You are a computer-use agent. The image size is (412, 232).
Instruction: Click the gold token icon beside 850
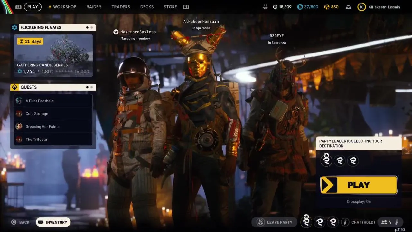(x=326, y=7)
